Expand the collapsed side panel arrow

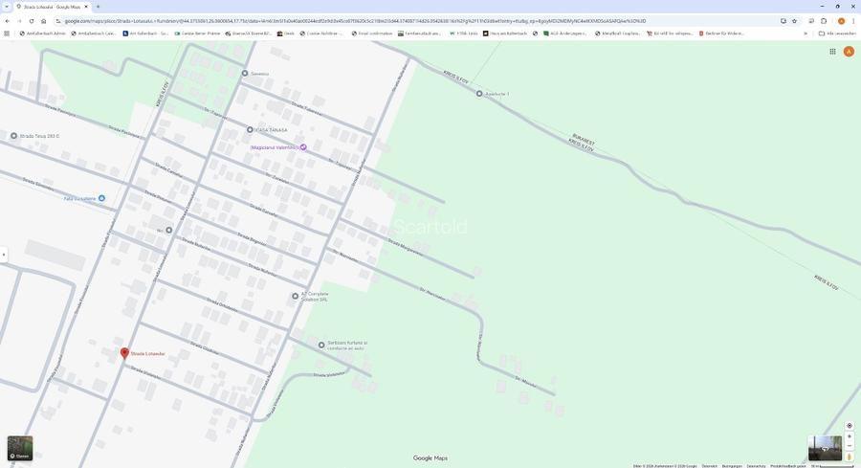[3, 255]
